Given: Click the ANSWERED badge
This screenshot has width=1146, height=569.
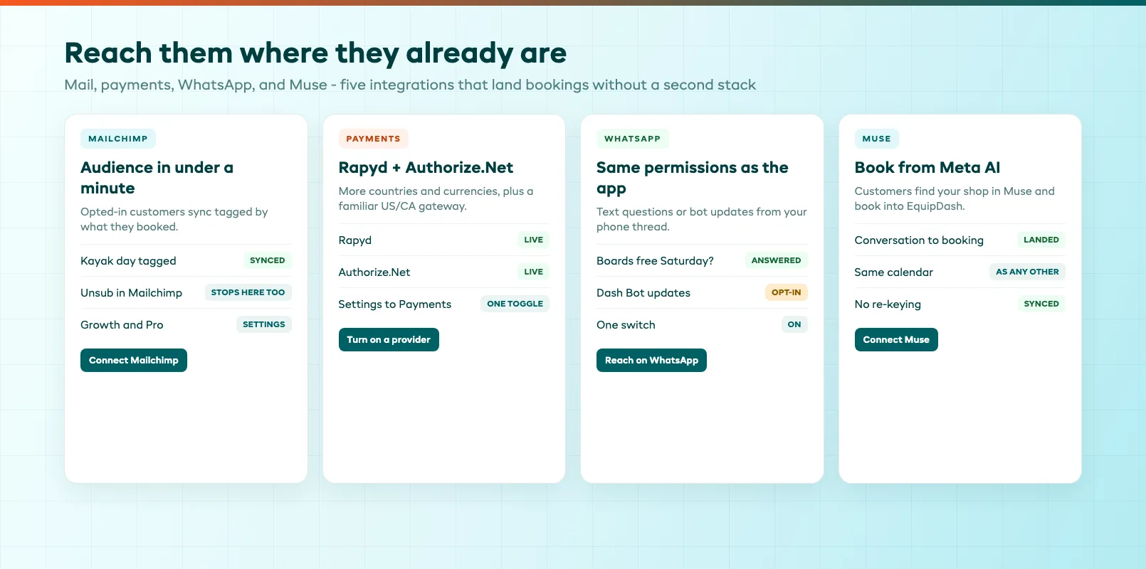Looking at the screenshot, I should [777, 260].
